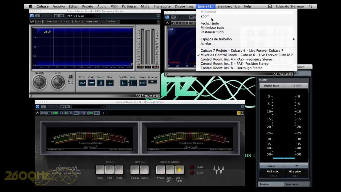Click AES17 button in Master meter

271,166
